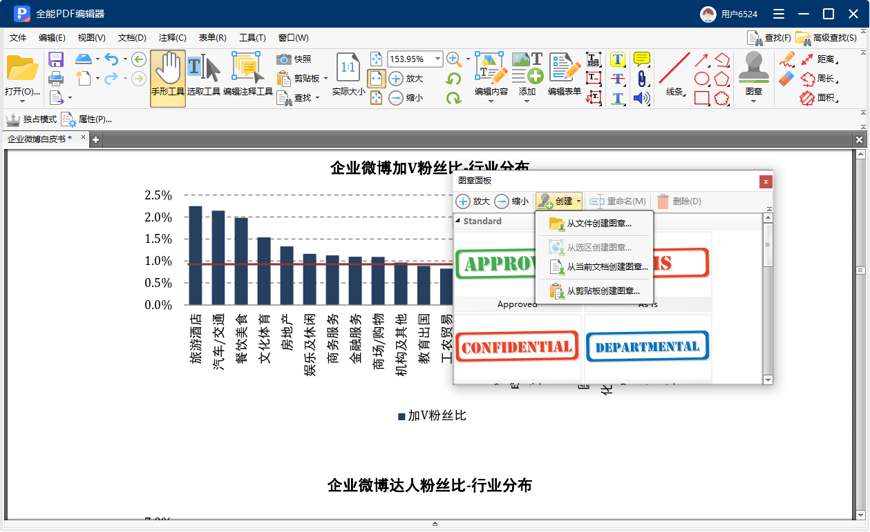Screen dimensions: 870x532
Task: Select the Confidential stamp thumbnail
Action: pyautogui.click(x=517, y=347)
